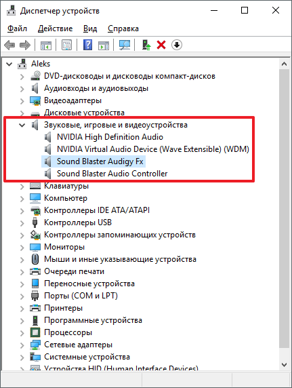
Task: Click the disable device down-arrow icon
Action: (x=177, y=45)
